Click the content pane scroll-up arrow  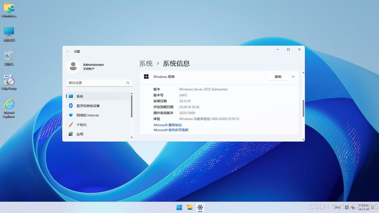[x=303, y=73]
